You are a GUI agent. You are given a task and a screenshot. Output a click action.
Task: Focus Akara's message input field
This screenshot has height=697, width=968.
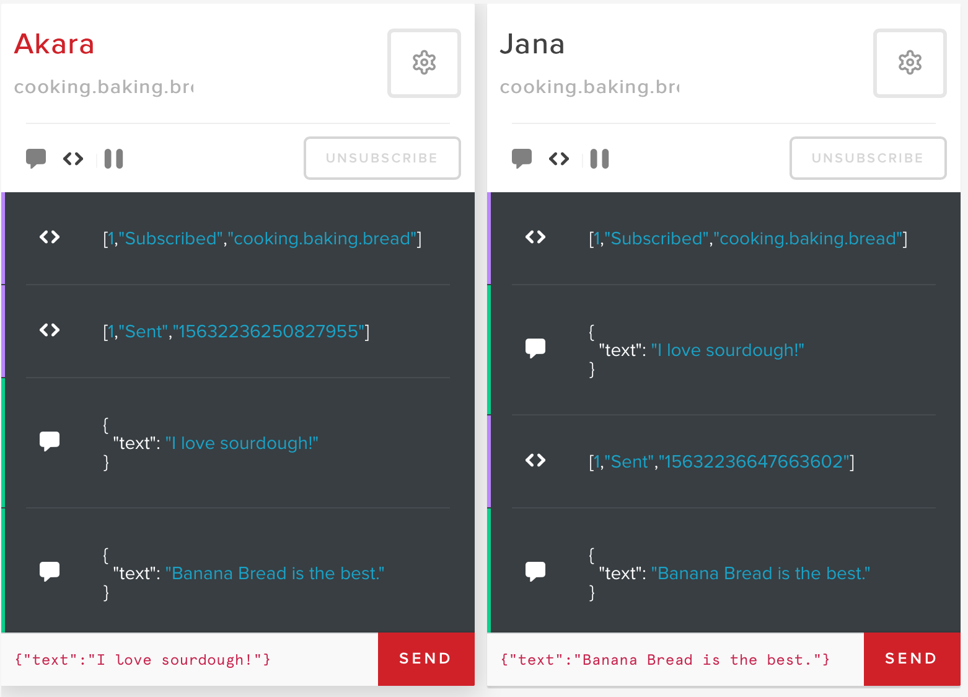[189, 660]
